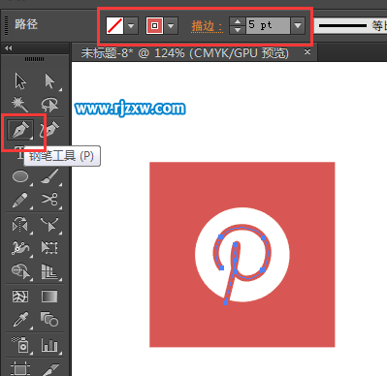Activate the Free Transform tool
The image size is (387, 376).
point(49,248)
